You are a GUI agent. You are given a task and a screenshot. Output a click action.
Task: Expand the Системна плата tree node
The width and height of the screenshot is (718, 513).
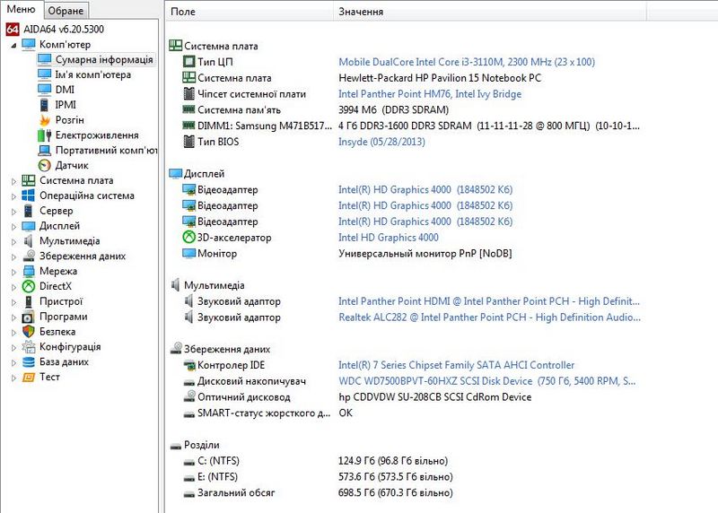pyautogui.click(x=13, y=180)
